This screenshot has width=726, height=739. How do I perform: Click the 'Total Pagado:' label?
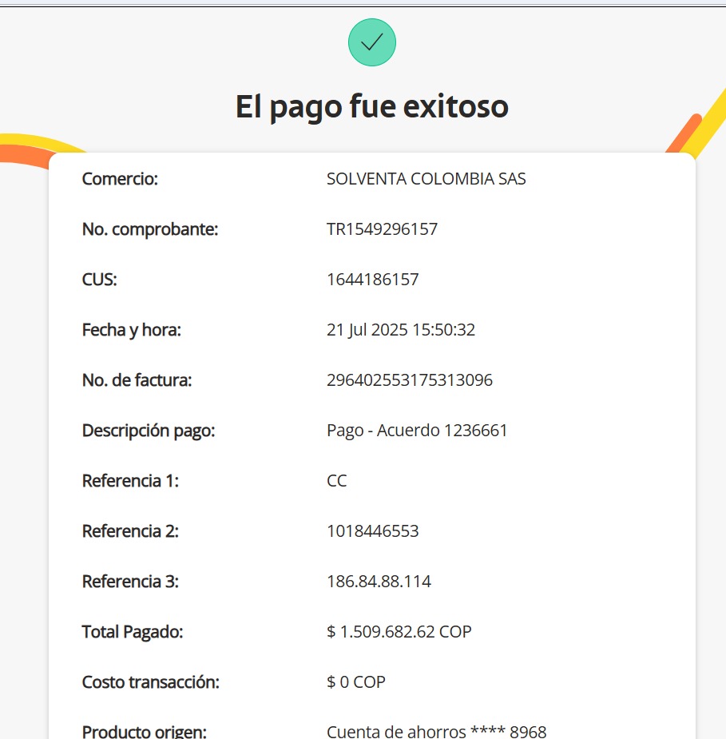pos(133,632)
